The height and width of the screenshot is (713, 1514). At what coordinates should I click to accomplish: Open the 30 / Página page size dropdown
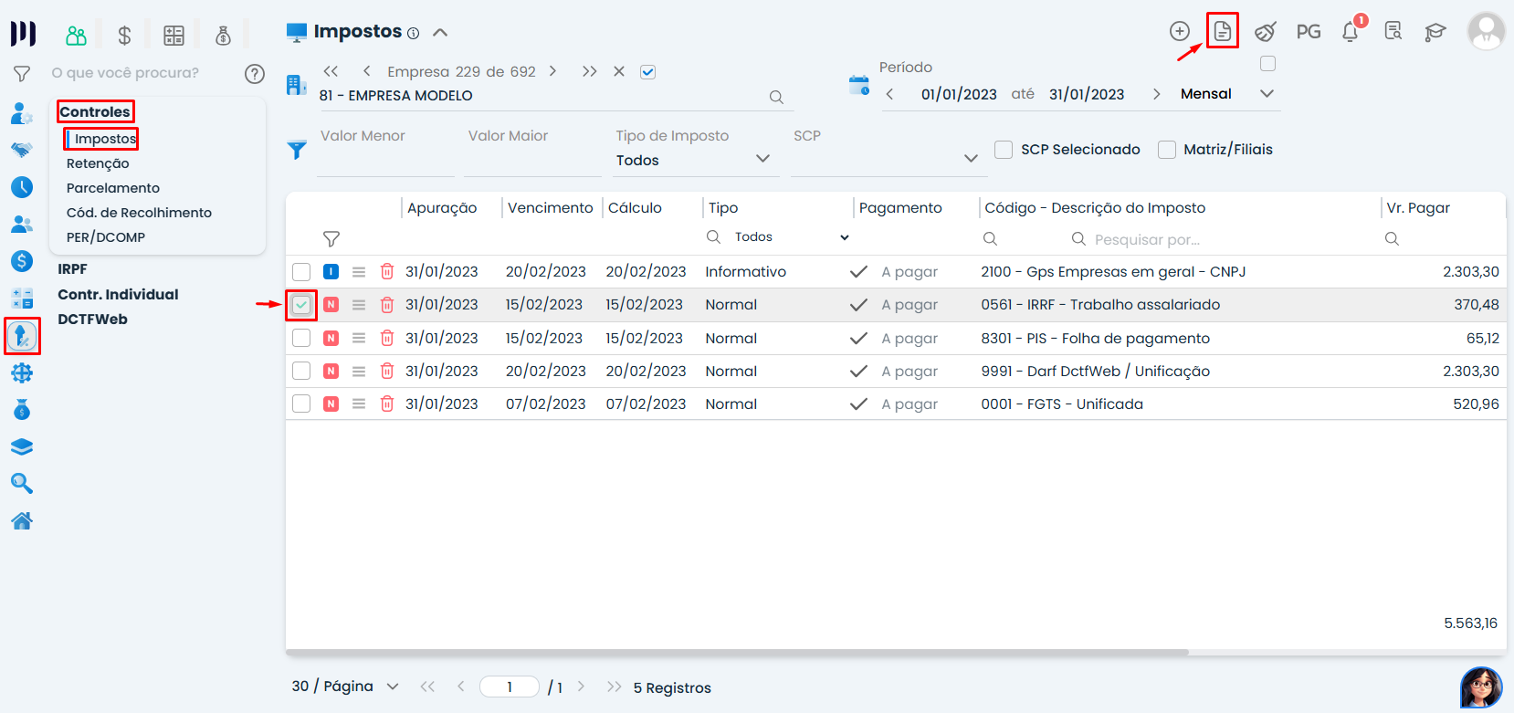point(393,687)
